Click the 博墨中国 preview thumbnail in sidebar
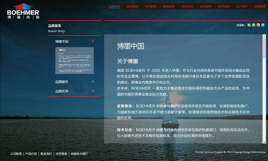The height and width of the screenshot is (161, 268). click(x=74, y=60)
